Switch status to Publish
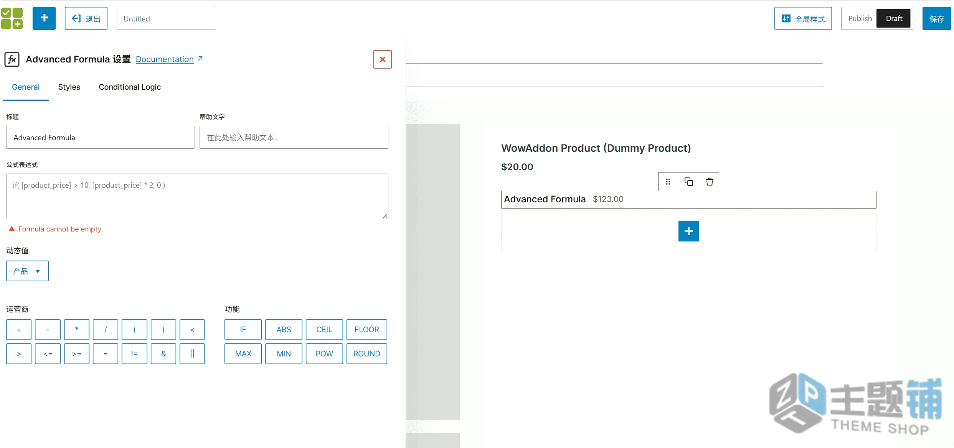Viewport: 954px width, 448px height. tap(860, 18)
